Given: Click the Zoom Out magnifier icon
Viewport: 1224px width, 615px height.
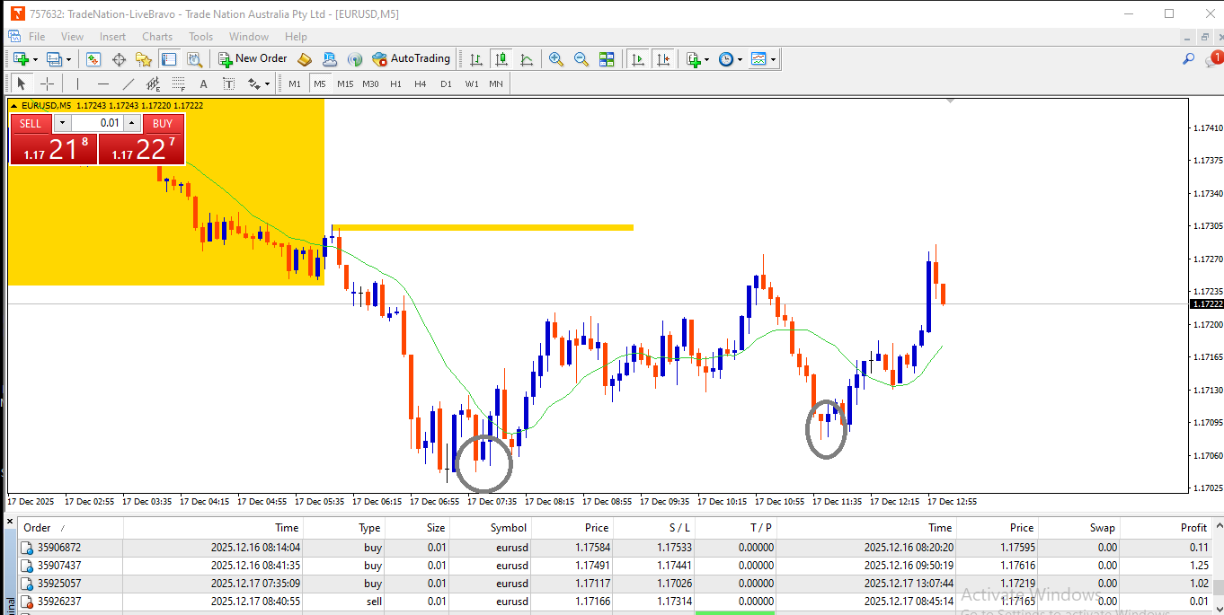Looking at the screenshot, I should tap(581, 59).
